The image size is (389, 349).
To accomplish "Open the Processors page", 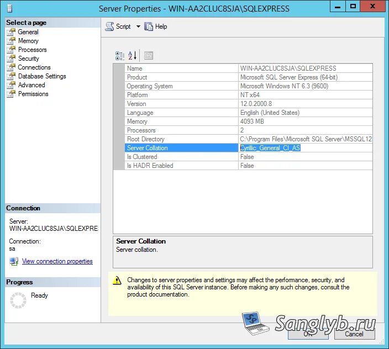I will click(x=32, y=50).
